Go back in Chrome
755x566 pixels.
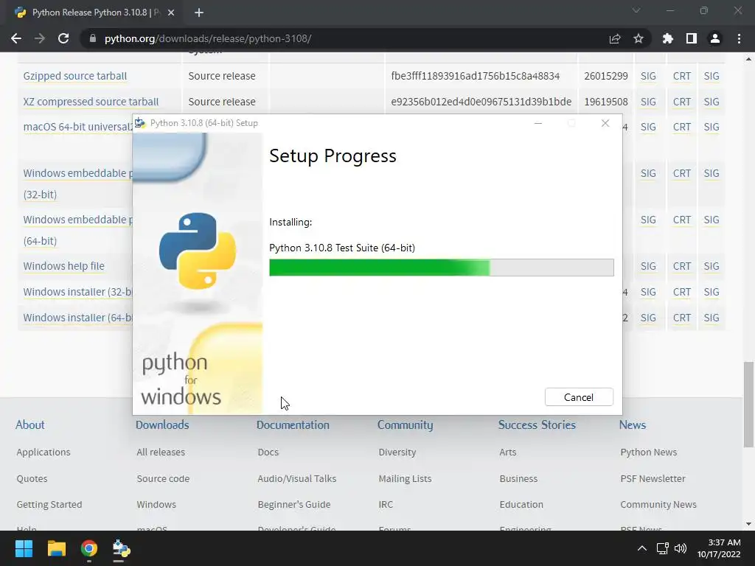point(16,38)
